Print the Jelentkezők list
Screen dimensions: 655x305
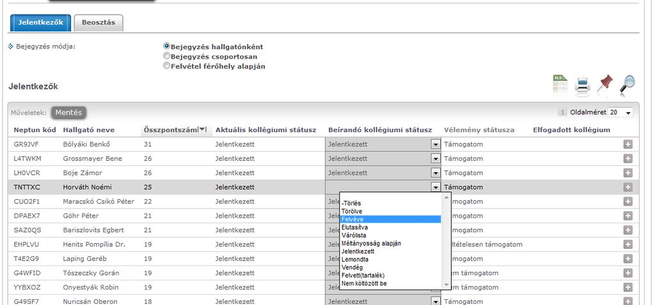tap(582, 85)
